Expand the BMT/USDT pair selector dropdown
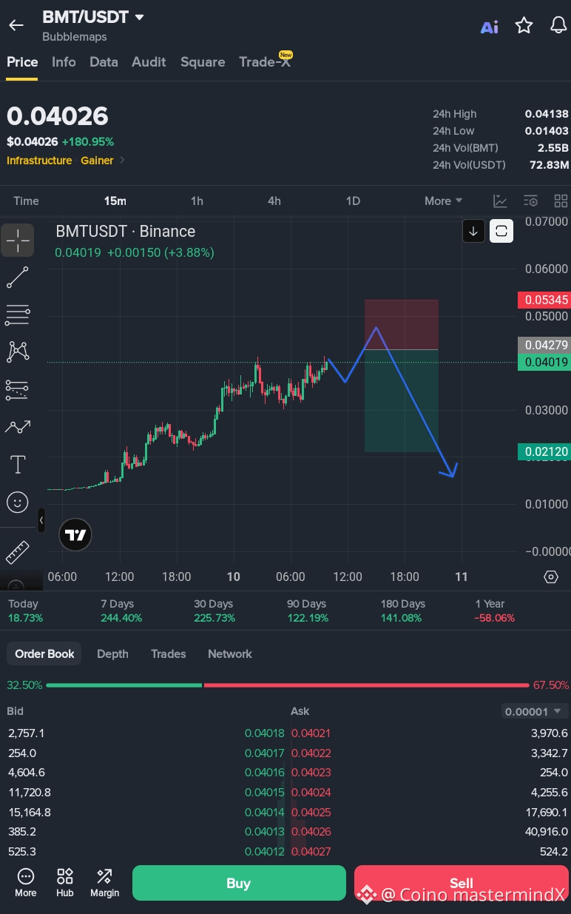The height and width of the screenshot is (914, 571). click(x=139, y=17)
